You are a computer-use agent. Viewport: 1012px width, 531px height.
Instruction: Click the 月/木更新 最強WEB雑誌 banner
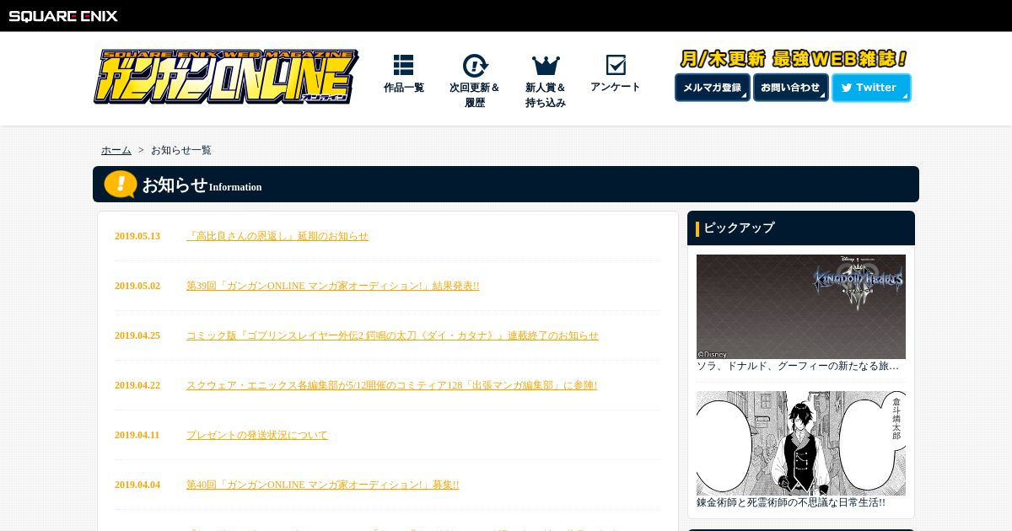794,59
